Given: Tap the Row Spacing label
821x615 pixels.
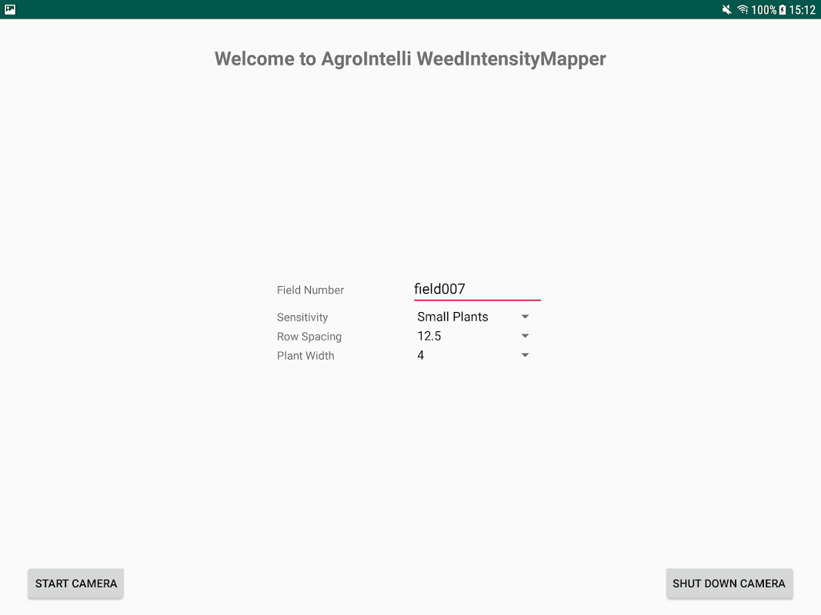Looking at the screenshot, I should click(x=309, y=337).
